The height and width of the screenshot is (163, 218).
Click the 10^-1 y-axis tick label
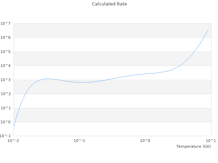pyautogui.click(x=5, y=136)
